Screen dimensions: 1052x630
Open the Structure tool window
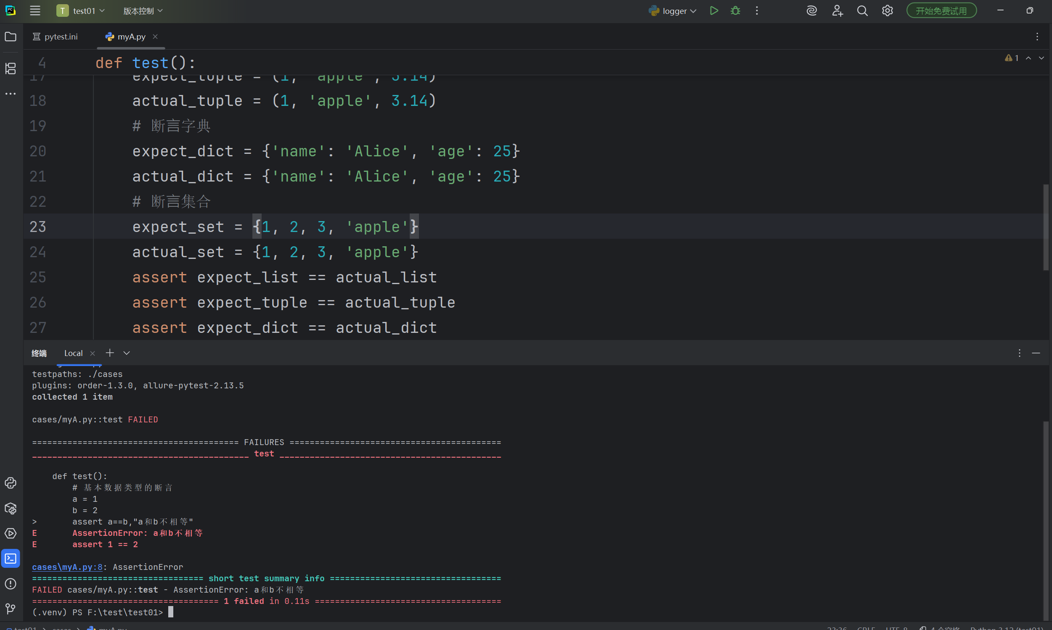(x=11, y=69)
